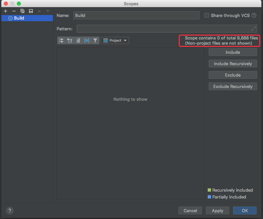
Task: Expand the Pattern field with the corner arrows
Action: point(254,29)
